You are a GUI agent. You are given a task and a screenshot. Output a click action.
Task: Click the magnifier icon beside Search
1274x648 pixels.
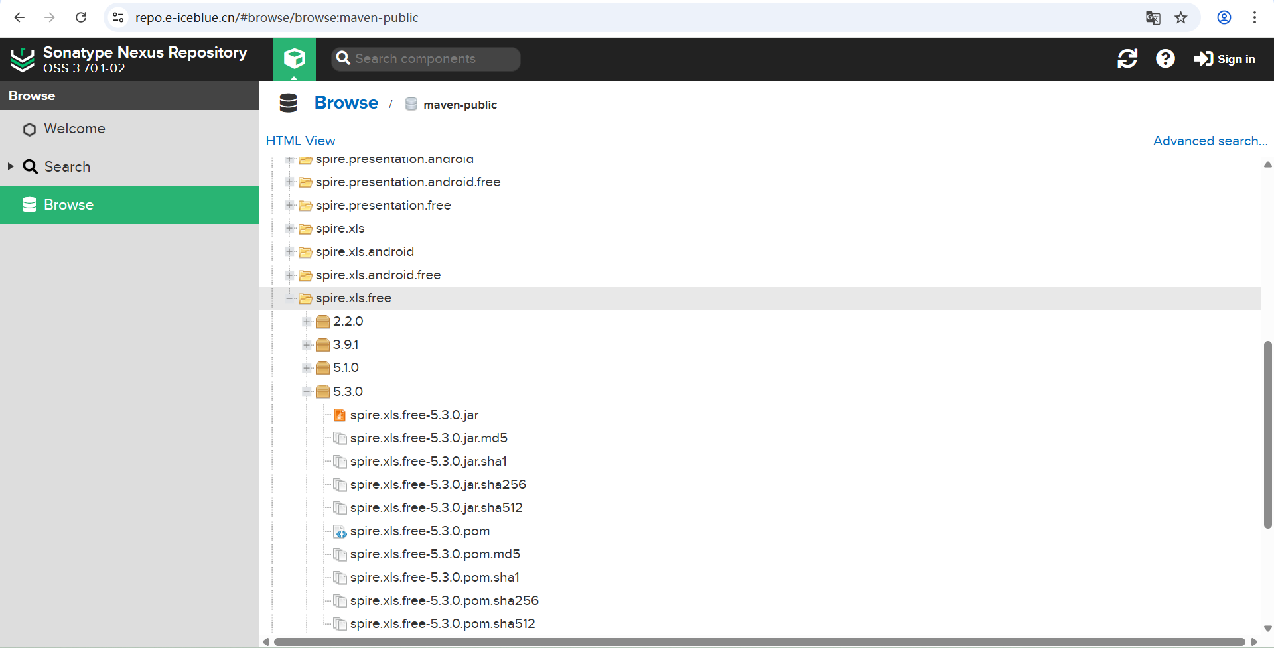click(31, 166)
